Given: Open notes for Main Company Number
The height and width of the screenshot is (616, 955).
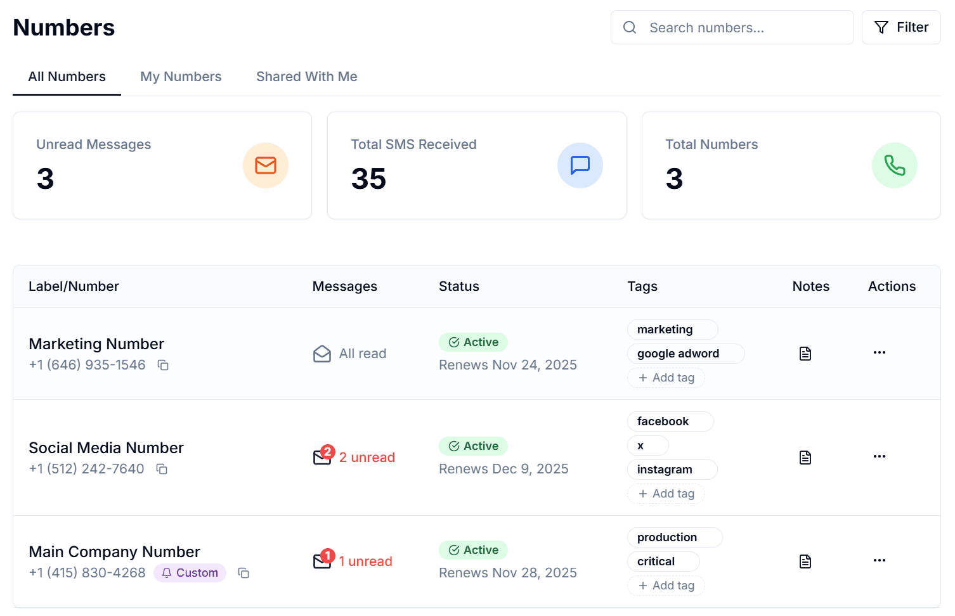Looking at the screenshot, I should tap(805, 561).
